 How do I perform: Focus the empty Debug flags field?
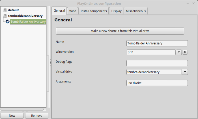pos(157,63)
